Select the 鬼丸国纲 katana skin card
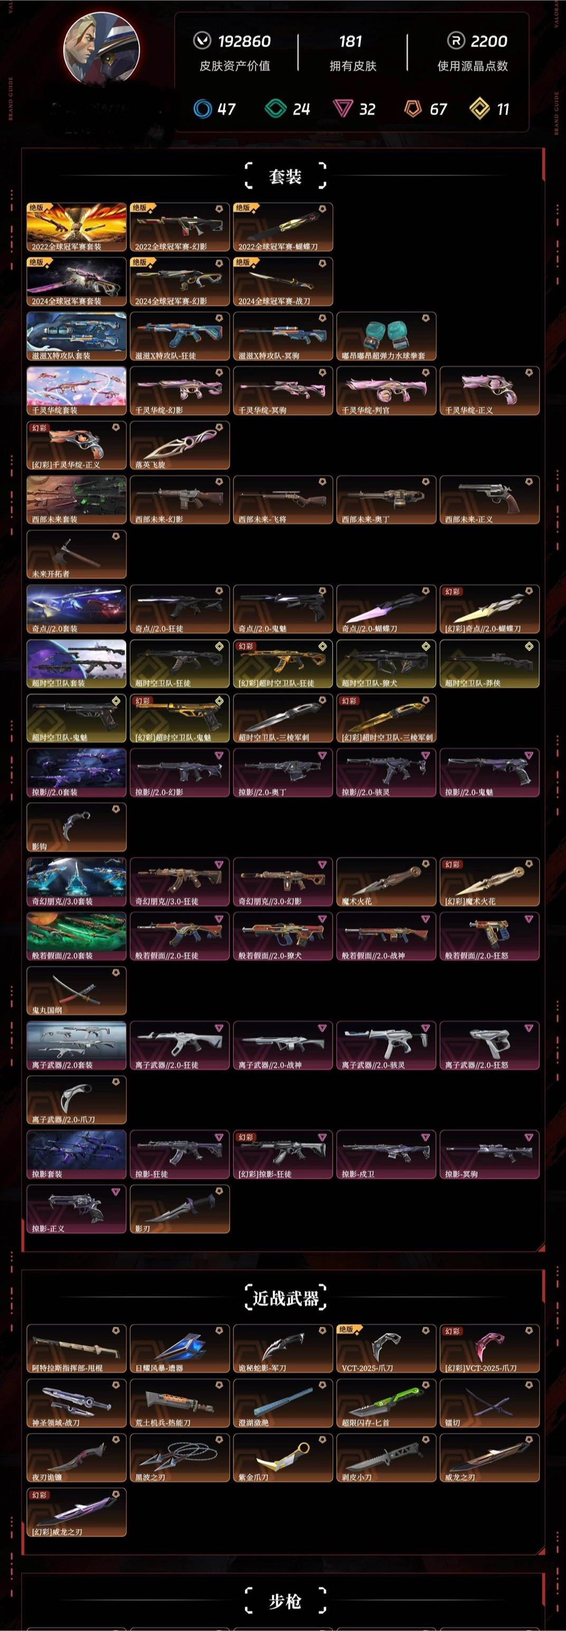The width and height of the screenshot is (566, 1631). tap(77, 991)
